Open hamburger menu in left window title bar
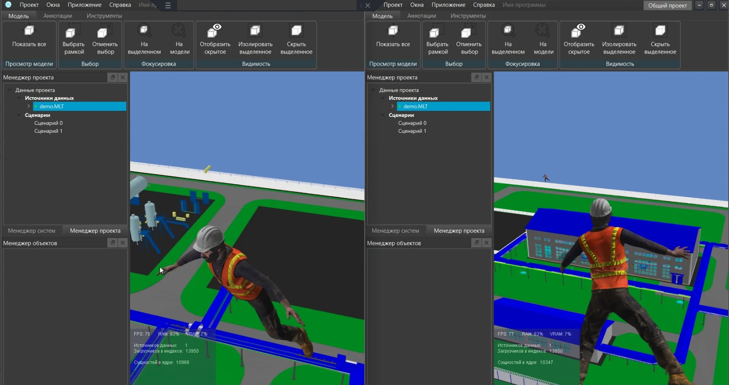Screen dimensions: 729x385 [168, 5]
